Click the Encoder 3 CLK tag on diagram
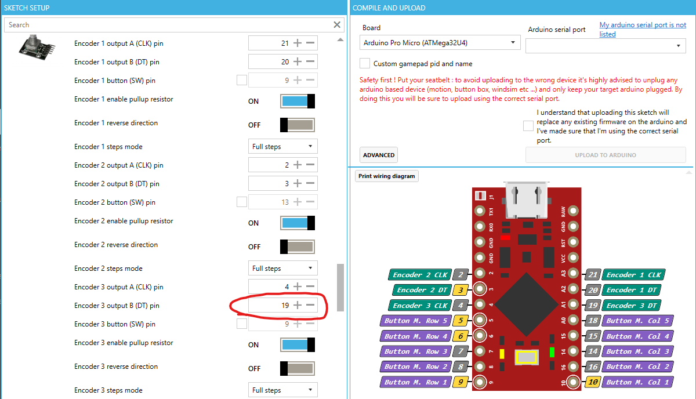Screen dimensions: 696x399 tap(419, 305)
